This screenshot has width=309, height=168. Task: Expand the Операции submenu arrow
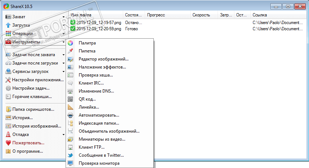[63, 34]
